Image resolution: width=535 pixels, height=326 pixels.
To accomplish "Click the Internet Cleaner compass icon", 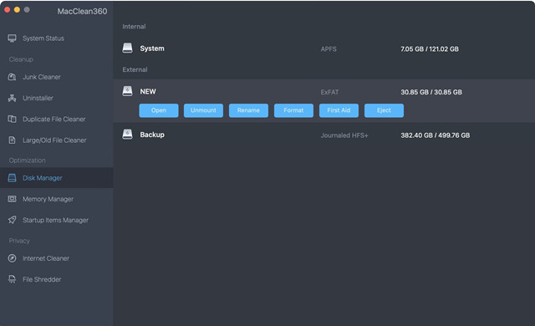I will pos(12,258).
